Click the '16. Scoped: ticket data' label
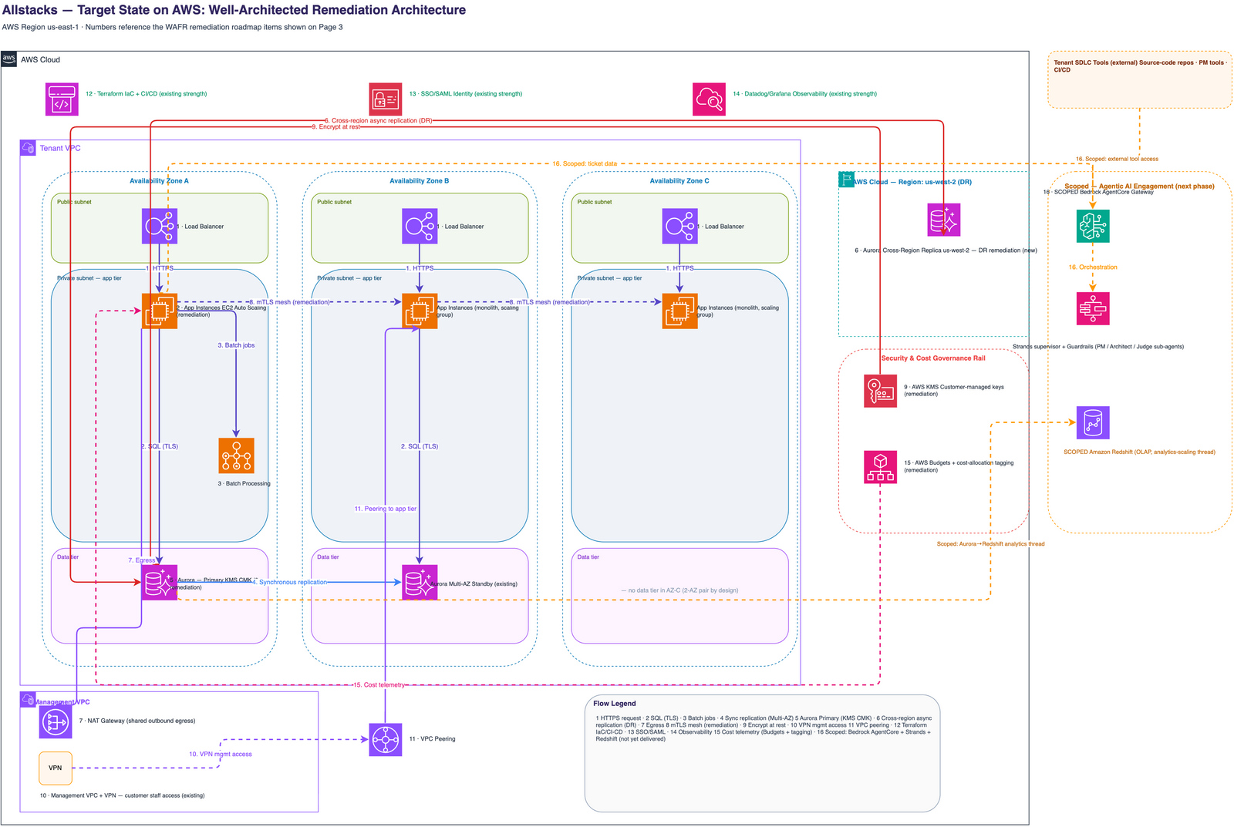The height and width of the screenshot is (827, 1234). [585, 164]
